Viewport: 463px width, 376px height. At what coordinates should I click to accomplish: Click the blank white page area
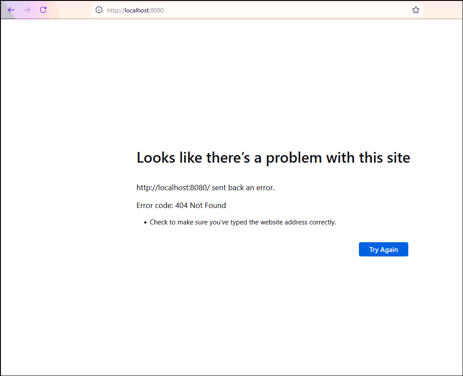pyautogui.click(x=231, y=311)
